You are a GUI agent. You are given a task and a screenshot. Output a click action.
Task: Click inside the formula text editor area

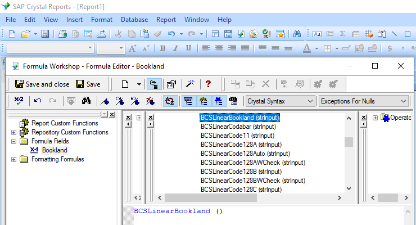(x=268, y=215)
